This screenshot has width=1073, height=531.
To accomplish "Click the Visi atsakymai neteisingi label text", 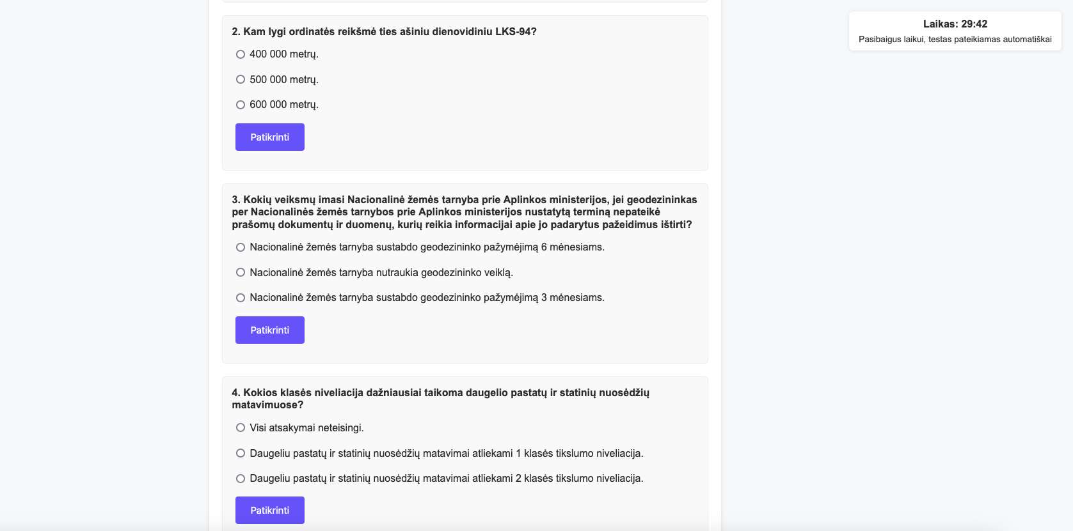I will click(306, 428).
